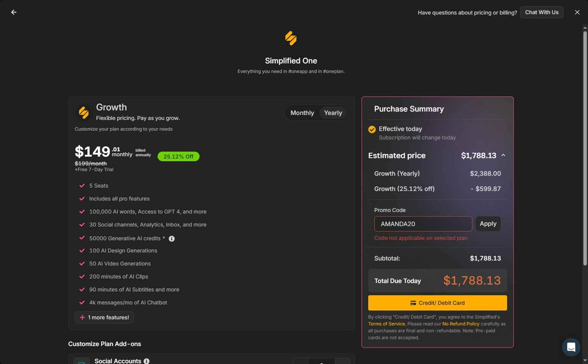
Task: Click plus icon on more features button
Action: click(x=82, y=317)
